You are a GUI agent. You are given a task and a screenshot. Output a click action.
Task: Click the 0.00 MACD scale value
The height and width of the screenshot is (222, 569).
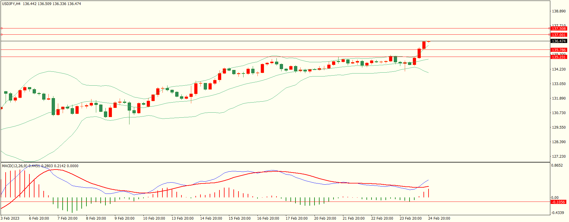(x=555, y=198)
